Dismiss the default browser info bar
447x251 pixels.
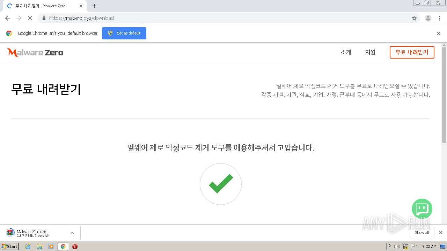(x=439, y=33)
